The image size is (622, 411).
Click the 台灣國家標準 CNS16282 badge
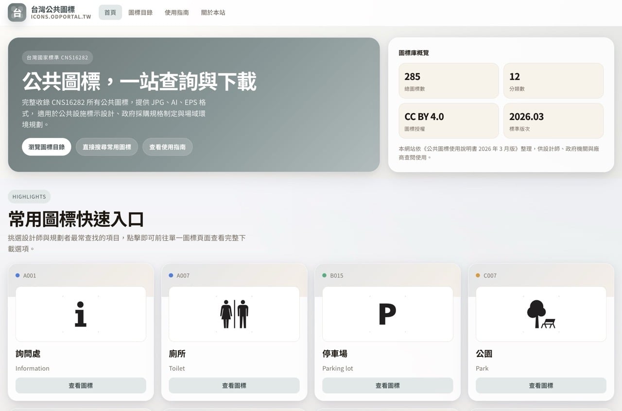coord(57,57)
